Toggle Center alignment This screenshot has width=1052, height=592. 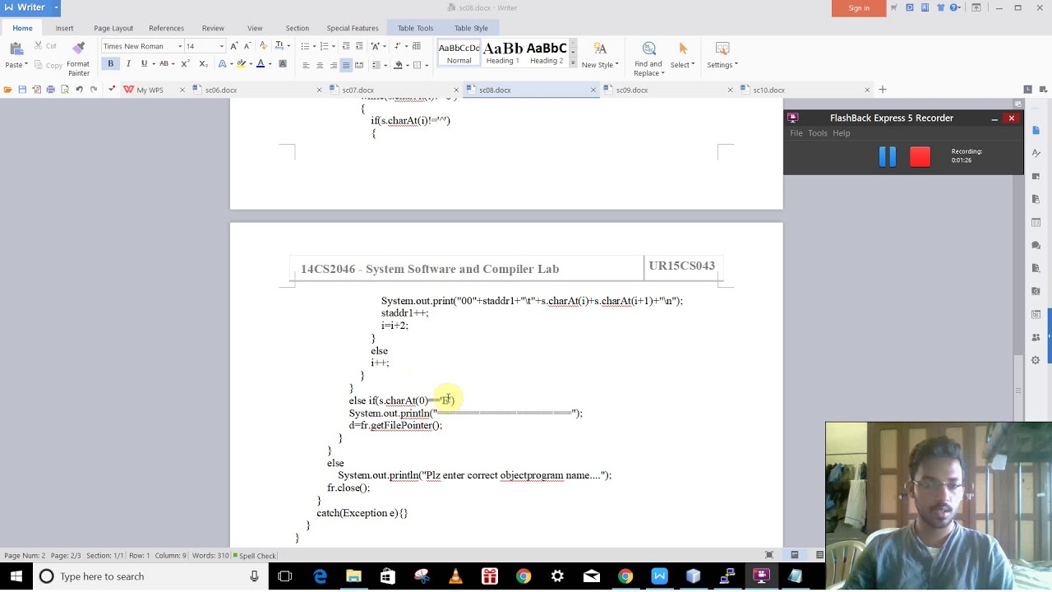tap(320, 65)
